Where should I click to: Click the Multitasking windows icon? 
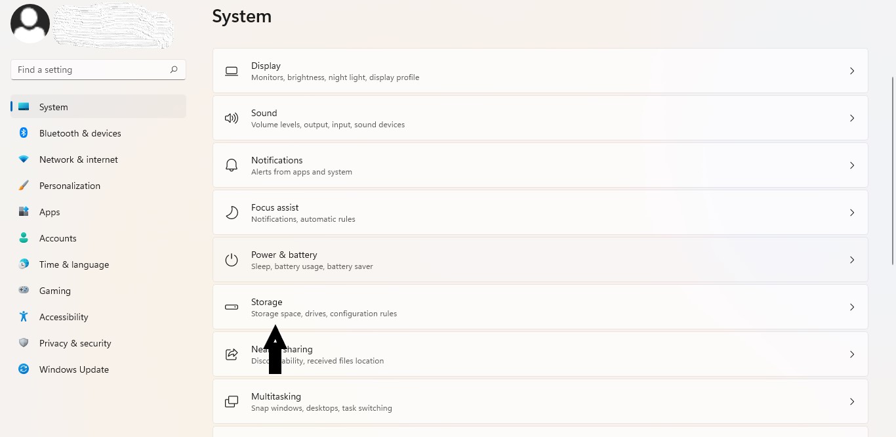232,402
